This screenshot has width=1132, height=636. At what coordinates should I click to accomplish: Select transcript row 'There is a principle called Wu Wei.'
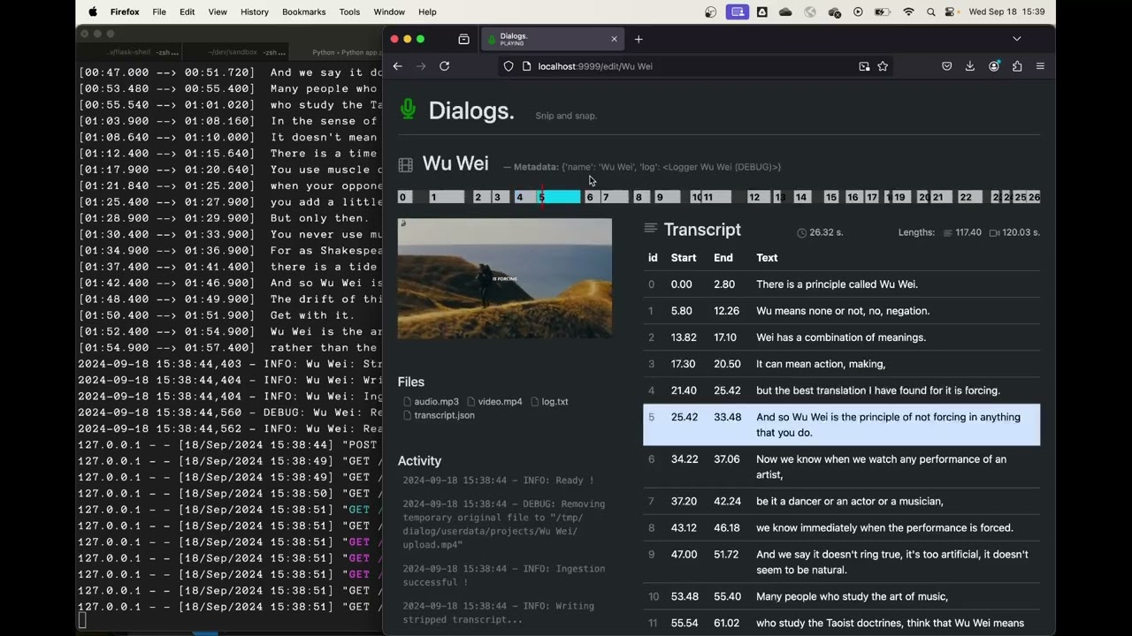pos(842,284)
